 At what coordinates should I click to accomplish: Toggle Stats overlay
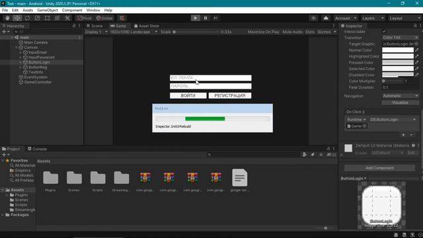coord(310,32)
